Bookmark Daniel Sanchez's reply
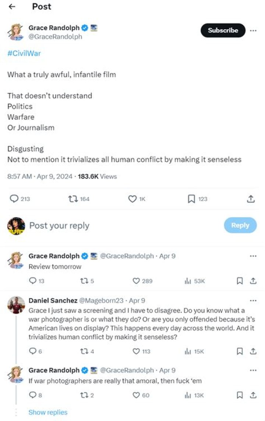Viewport: 265px width, 421px height. [240, 351]
